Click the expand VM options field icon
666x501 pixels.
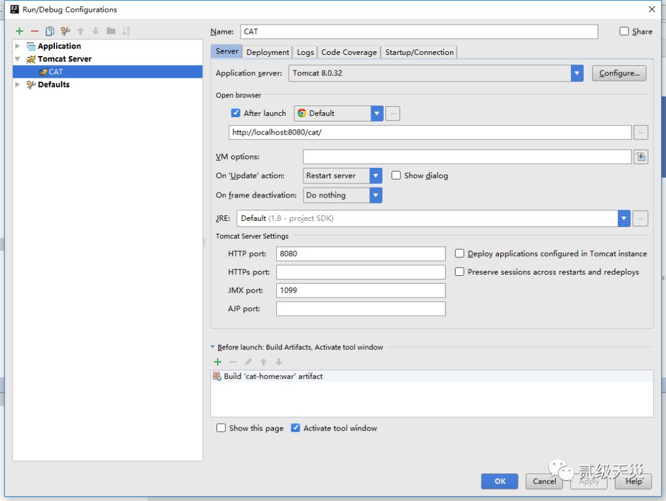click(641, 157)
